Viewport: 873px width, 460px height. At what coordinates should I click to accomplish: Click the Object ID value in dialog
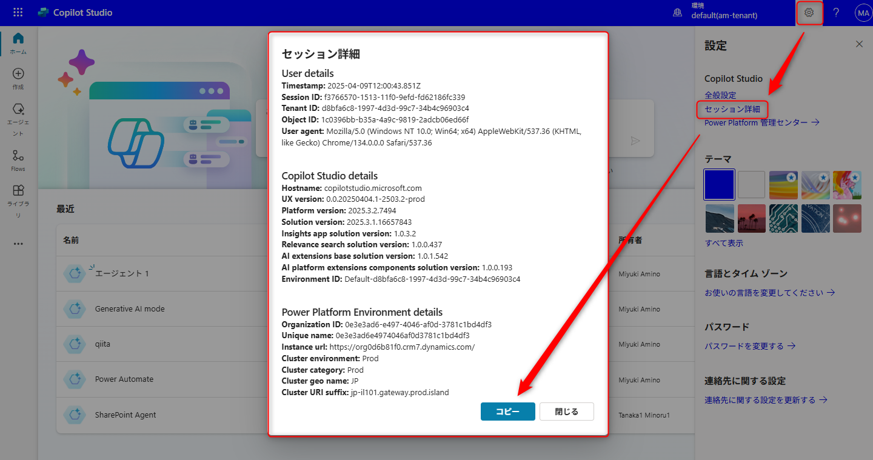[395, 120]
